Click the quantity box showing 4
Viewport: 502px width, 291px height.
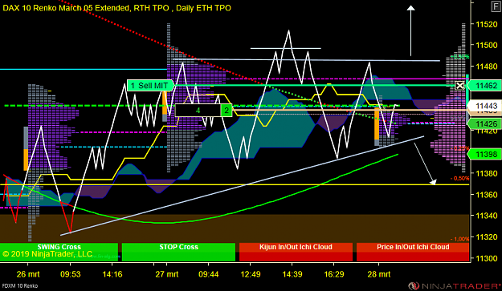(x=198, y=111)
